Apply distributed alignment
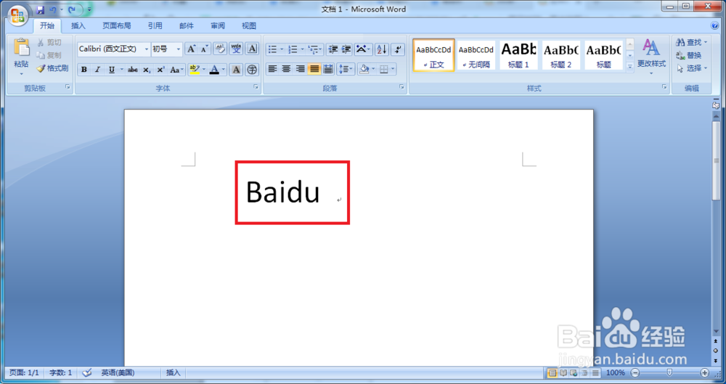Viewport: 726px width, 384px height. tap(328, 70)
